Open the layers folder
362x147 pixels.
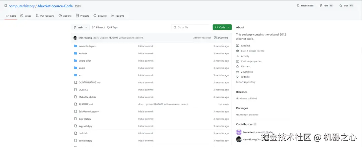82,68
